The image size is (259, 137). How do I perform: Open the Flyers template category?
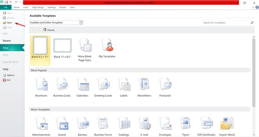click(x=186, y=127)
